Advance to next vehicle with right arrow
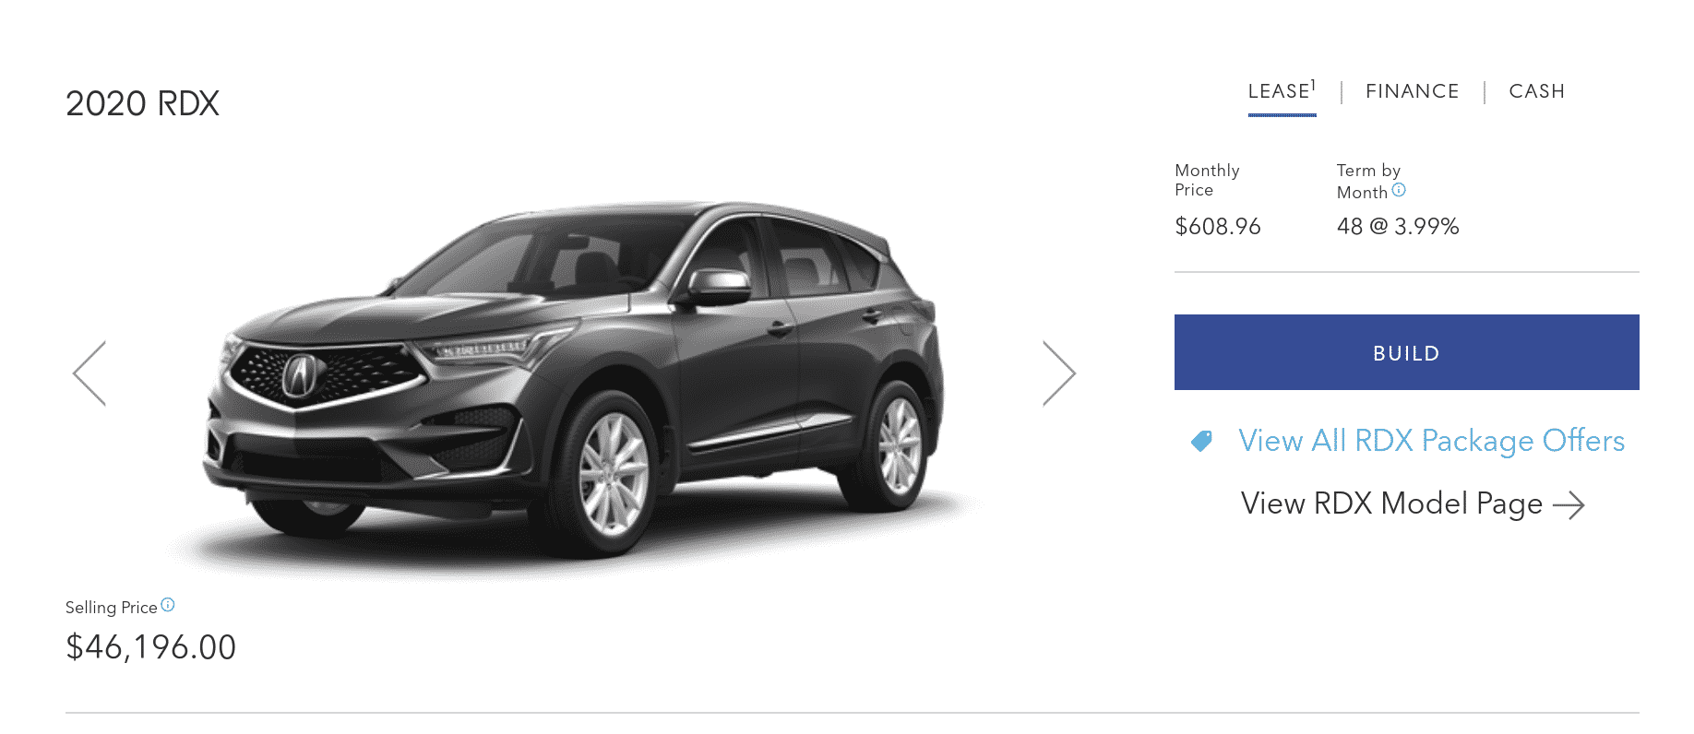 tap(1059, 373)
